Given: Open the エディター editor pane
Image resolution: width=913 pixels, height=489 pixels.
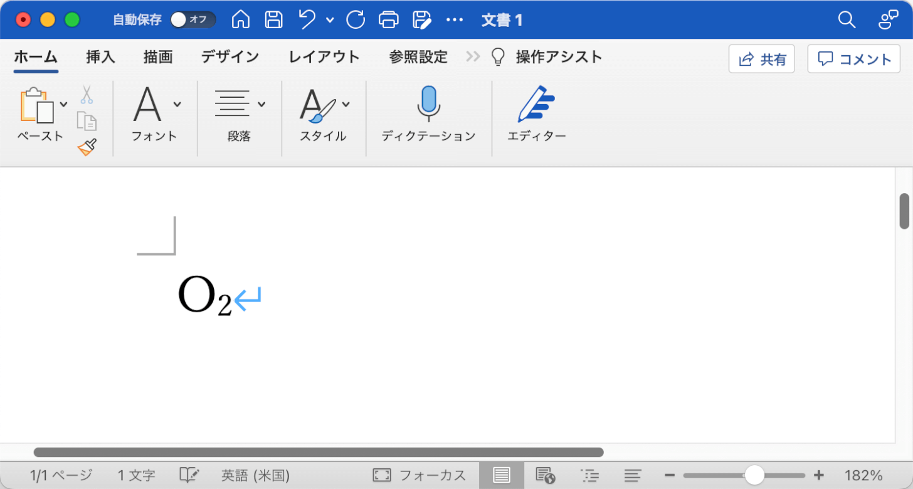Looking at the screenshot, I should coord(537,113).
